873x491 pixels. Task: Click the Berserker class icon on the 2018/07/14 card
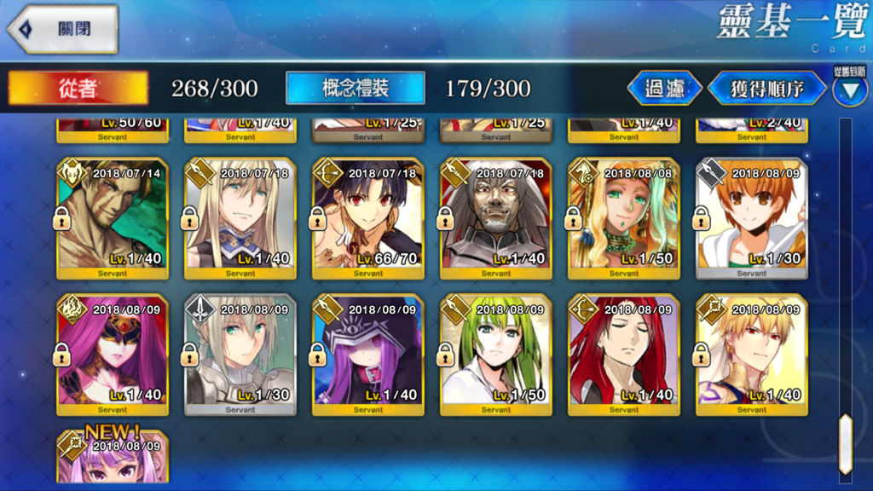click(72, 173)
